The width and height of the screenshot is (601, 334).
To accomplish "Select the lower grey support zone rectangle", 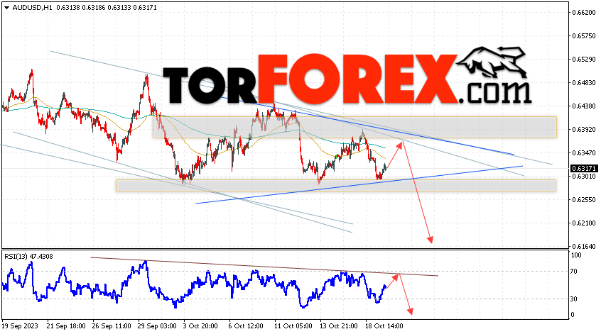I will tap(336, 186).
